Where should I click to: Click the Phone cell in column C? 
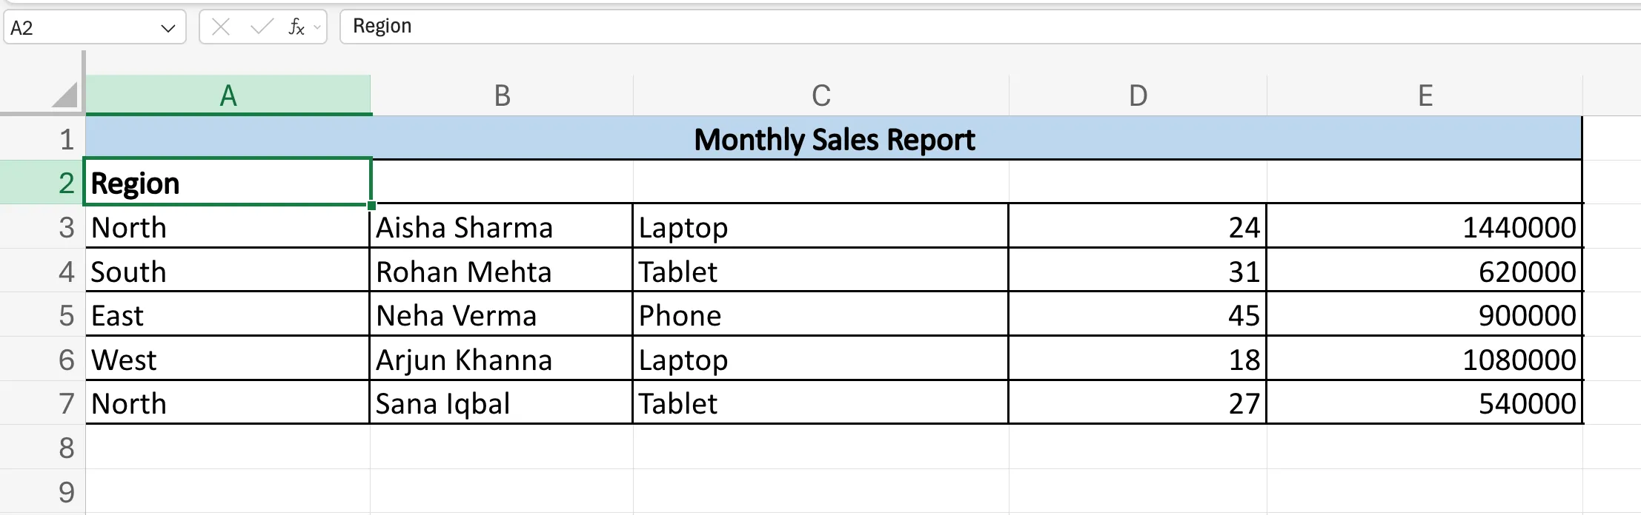820,316
